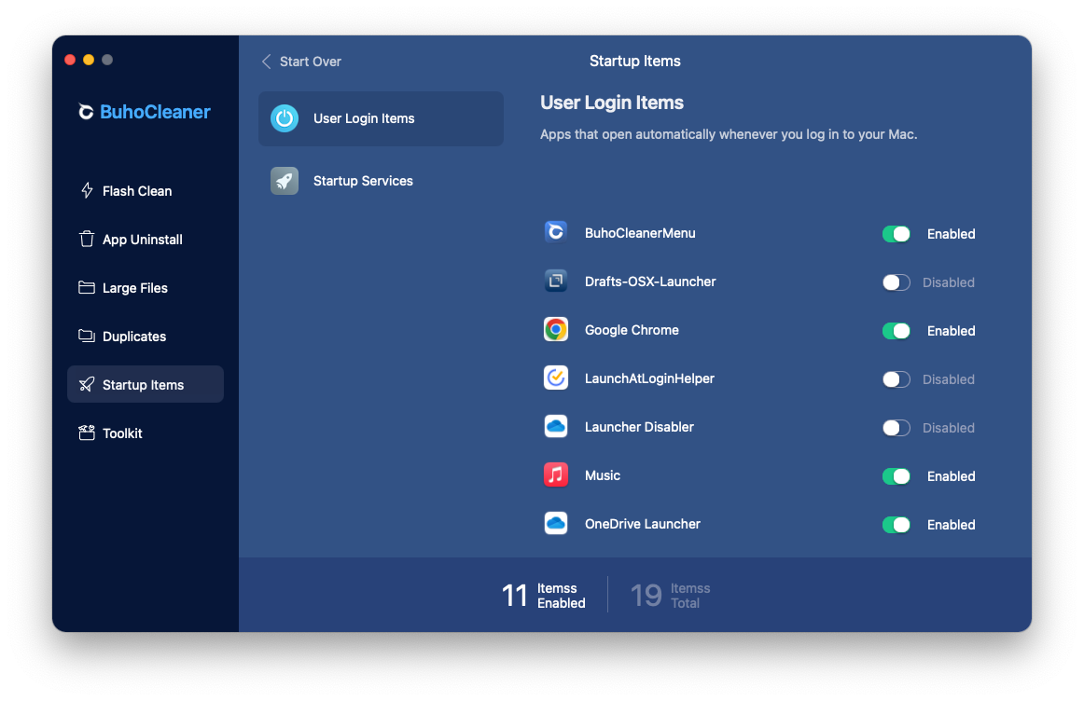Click the Duplicates folders icon
The height and width of the screenshot is (701, 1084).
87,336
